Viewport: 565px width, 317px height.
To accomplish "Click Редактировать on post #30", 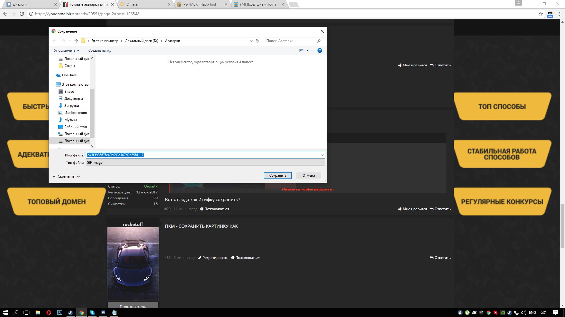I will pyautogui.click(x=213, y=258).
